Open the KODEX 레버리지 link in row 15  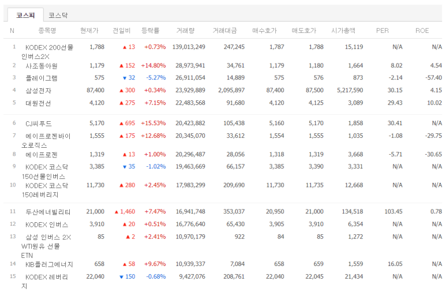tap(44, 281)
